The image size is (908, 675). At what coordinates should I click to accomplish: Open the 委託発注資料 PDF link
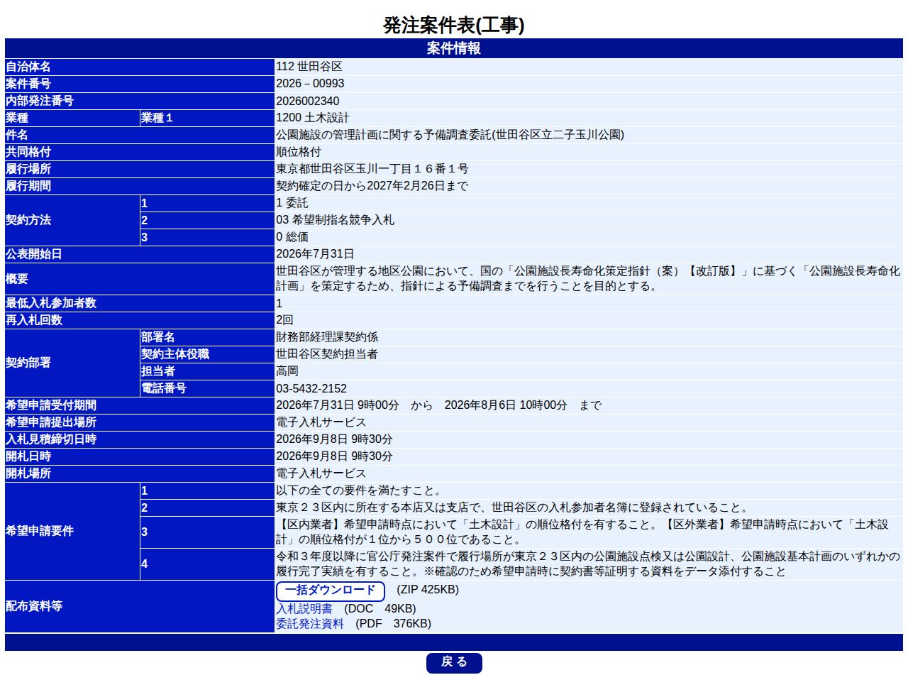tap(309, 624)
